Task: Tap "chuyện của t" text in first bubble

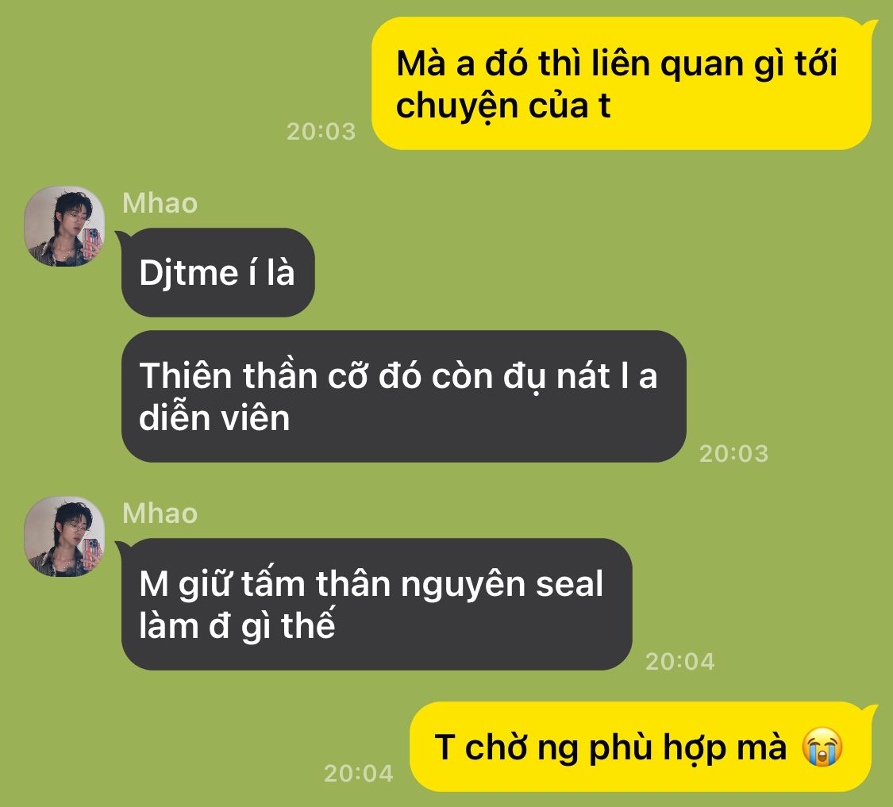Action: (x=503, y=106)
